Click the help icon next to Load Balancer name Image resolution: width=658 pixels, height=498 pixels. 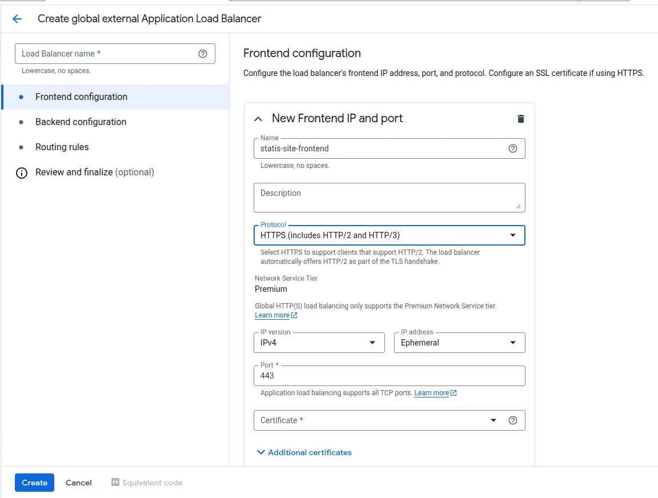203,54
